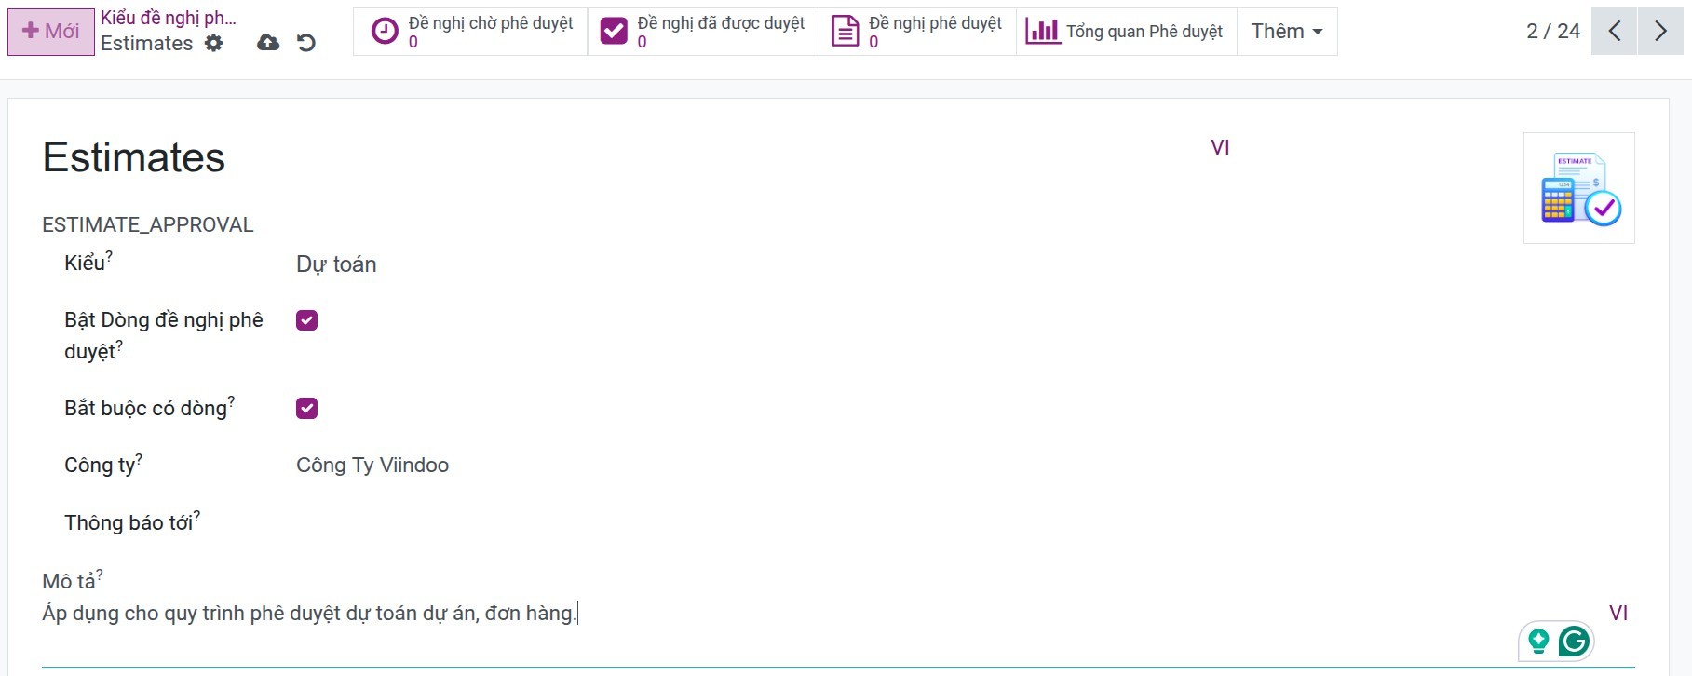The image size is (1692, 676).
Task: Click the estimate type image thumbnail
Action: pos(1578,188)
